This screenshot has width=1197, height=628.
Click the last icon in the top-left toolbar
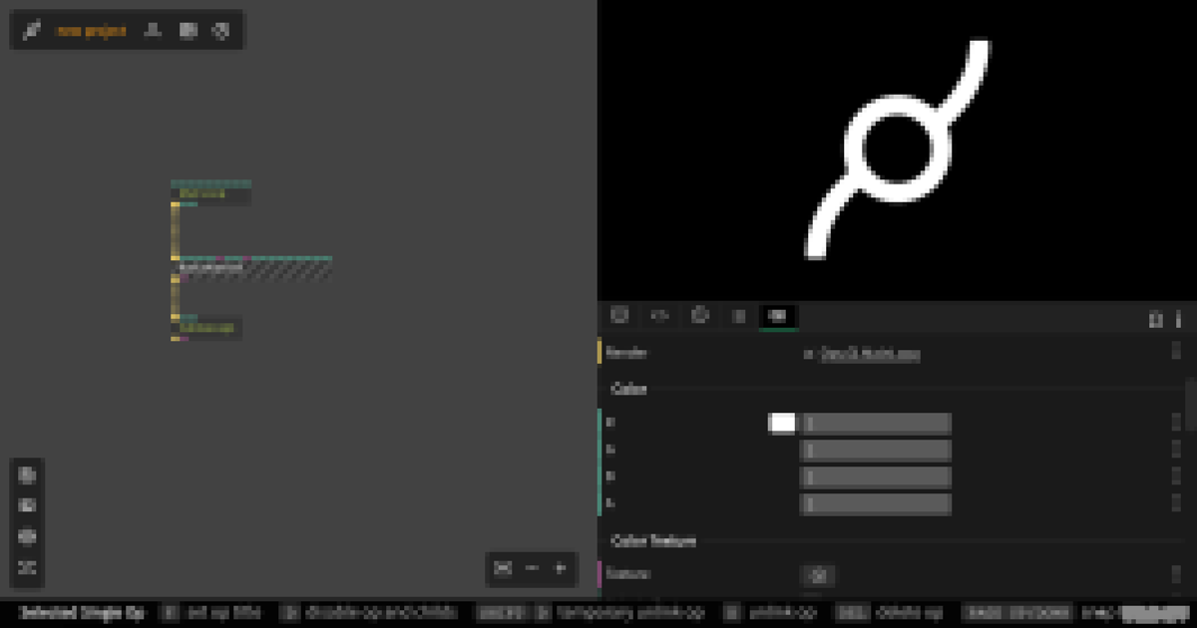pos(221,31)
